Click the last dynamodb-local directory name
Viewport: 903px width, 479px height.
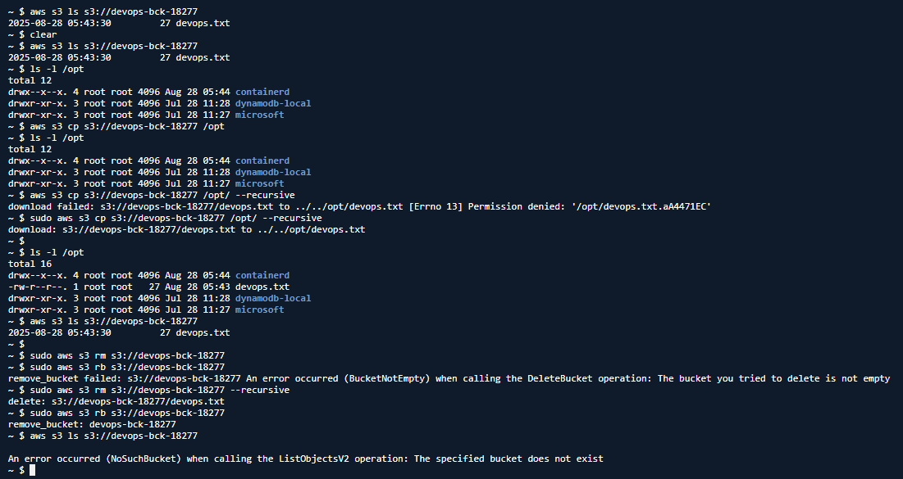(x=273, y=298)
